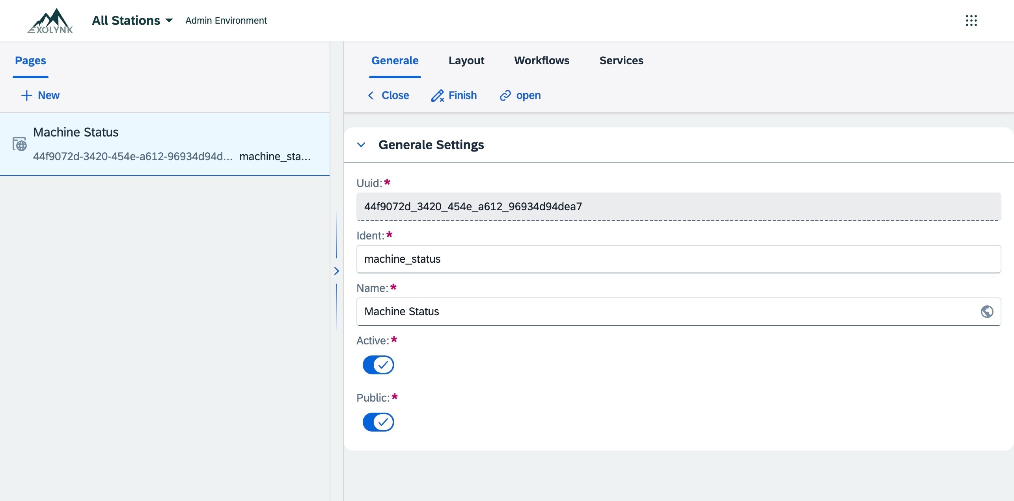Open the app grid menu icon
Image resolution: width=1014 pixels, height=501 pixels.
pyautogui.click(x=971, y=21)
